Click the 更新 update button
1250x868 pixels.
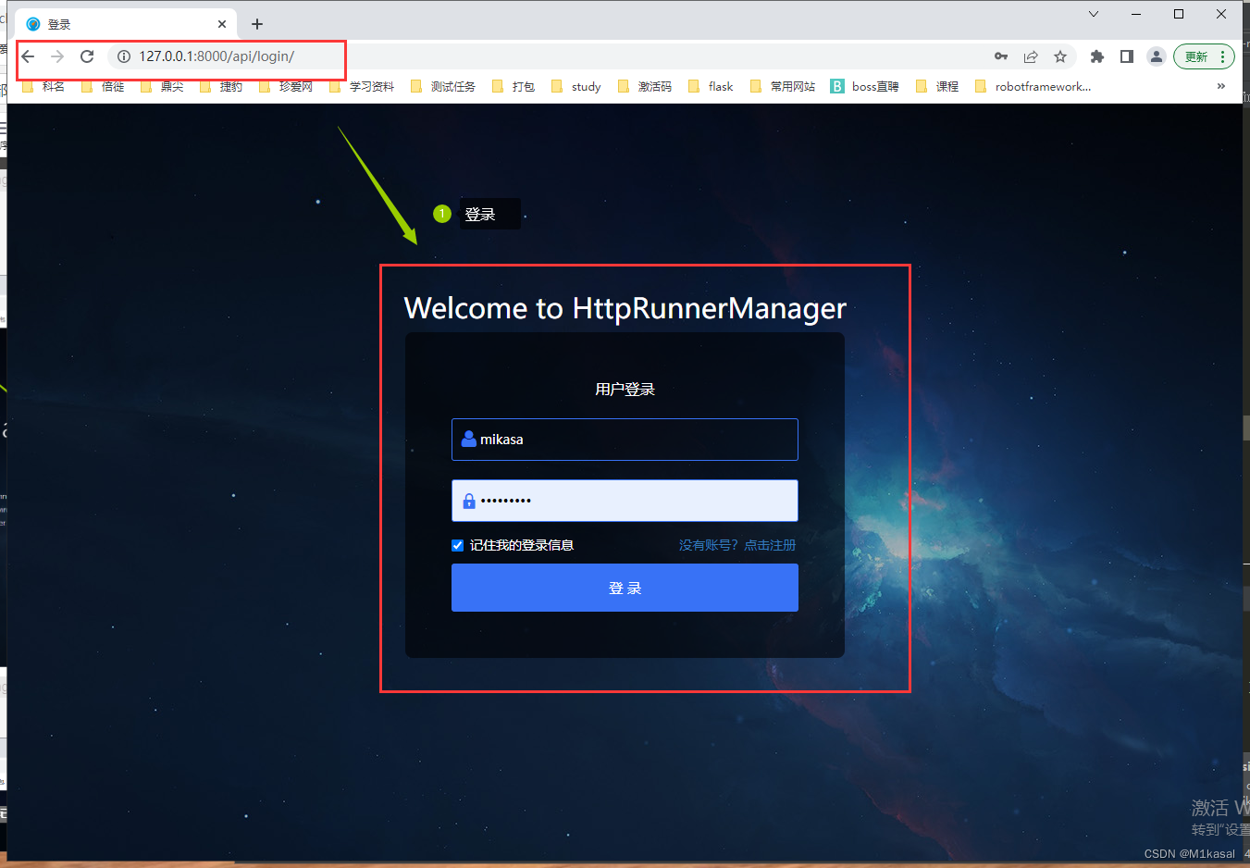[1196, 56]
